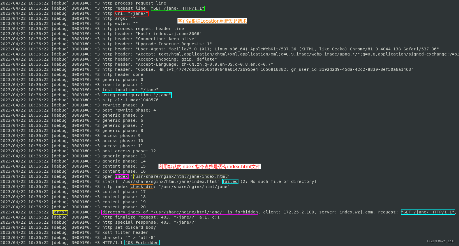The image size is (459, 246).
Task: Click "(2: No such file or directory)" text
Action: (x=278, y=181)
